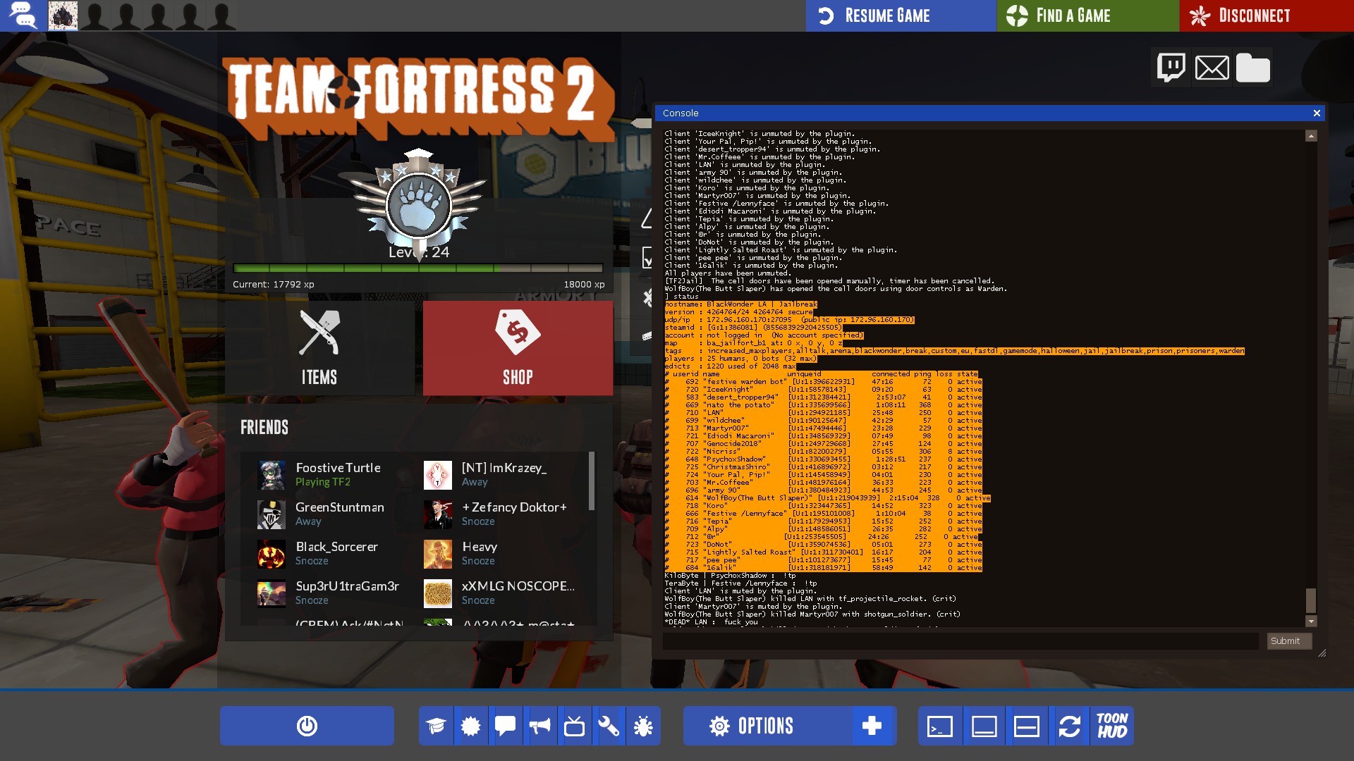
Task: Click the split horizontal bar HUD icon
Action: click(1027, 726)
